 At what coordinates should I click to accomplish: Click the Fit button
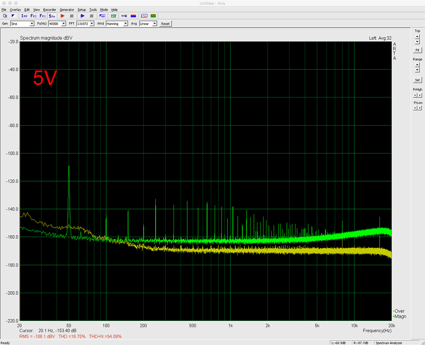coord(418,50)
